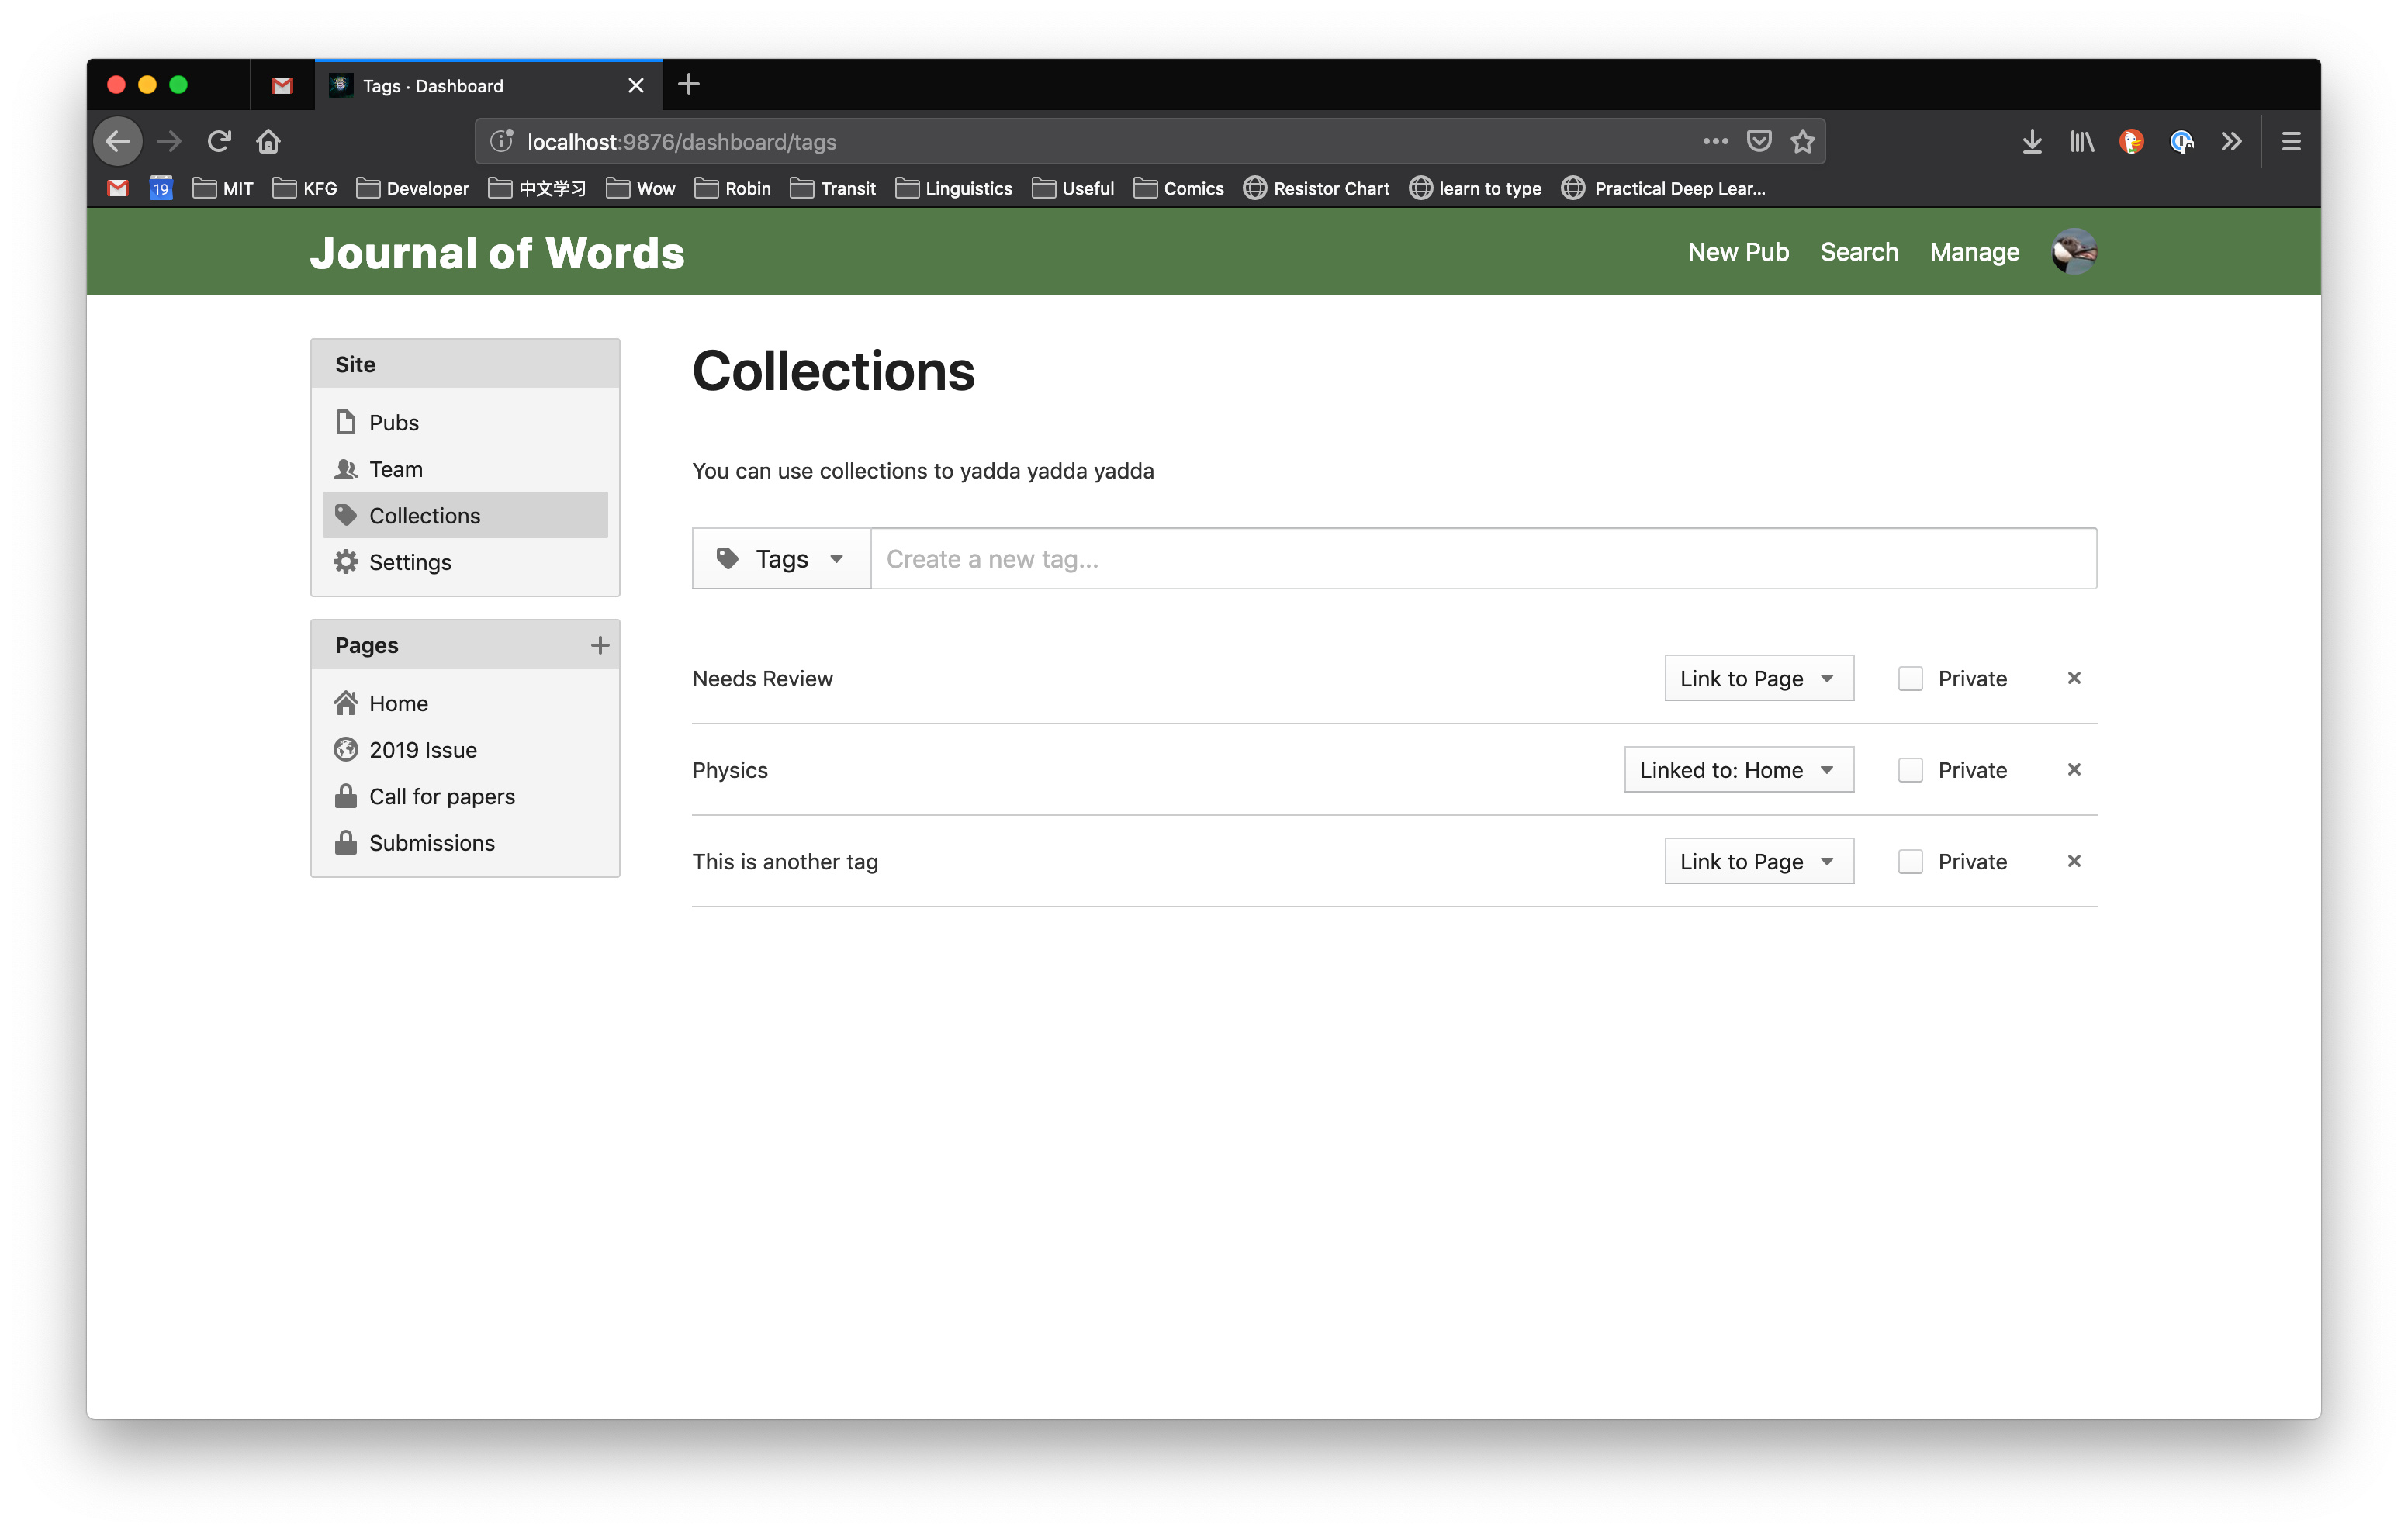Open page actions three-dot menu in address bar
Screen dimensions: 2408x1534
[1715, 141]
